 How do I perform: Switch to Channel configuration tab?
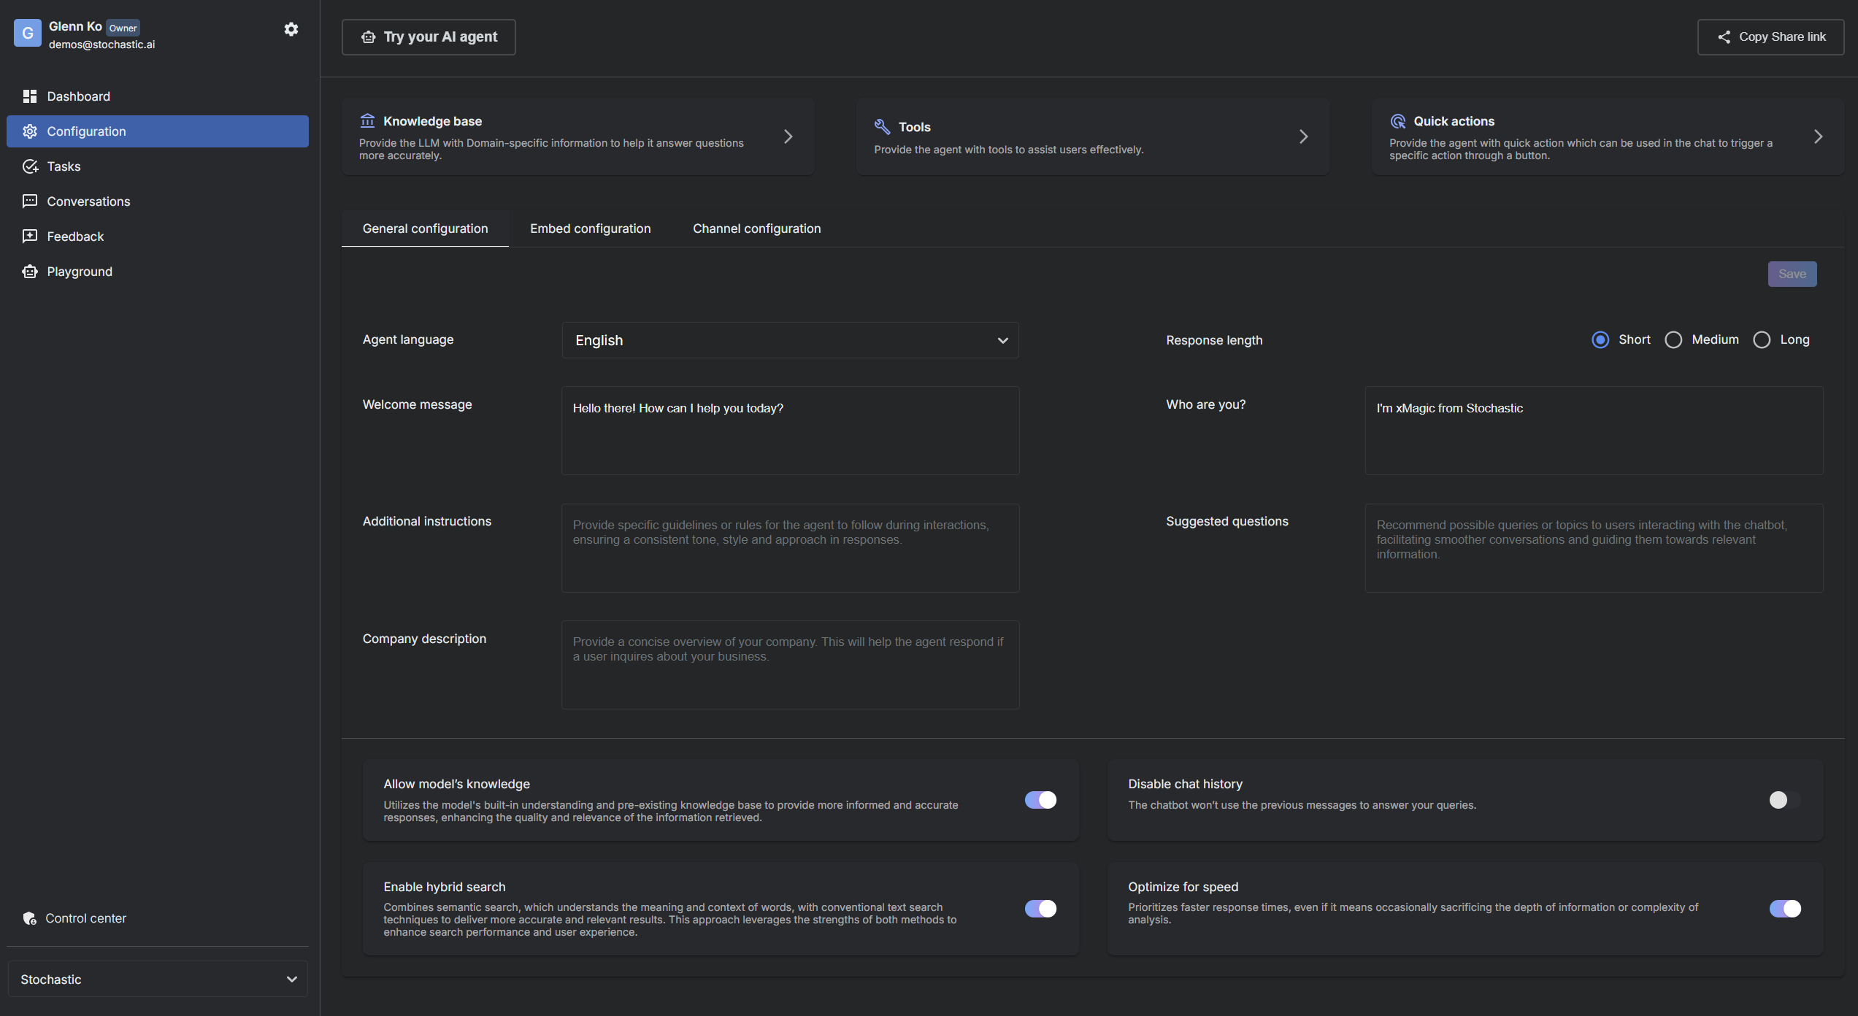756,228
